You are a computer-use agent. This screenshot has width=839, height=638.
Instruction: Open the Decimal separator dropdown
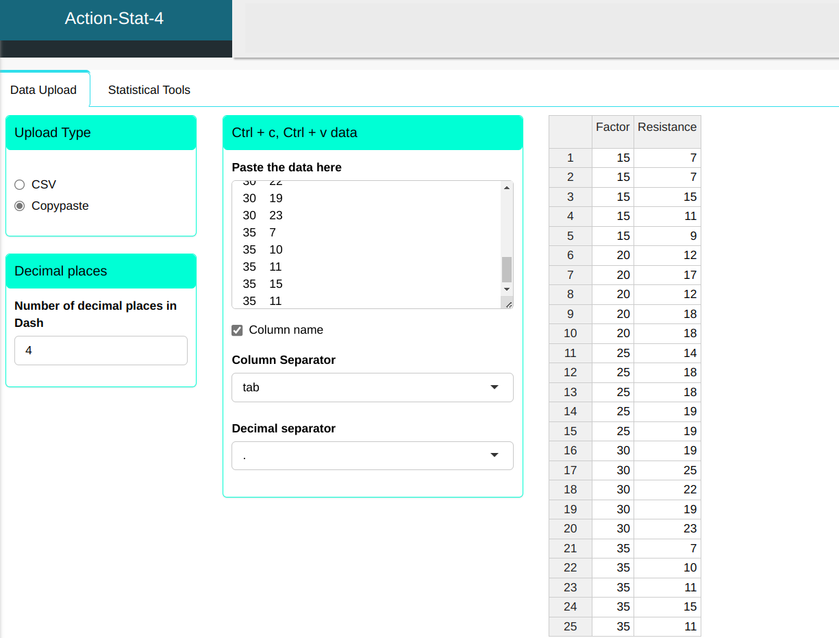click(372, 456)
